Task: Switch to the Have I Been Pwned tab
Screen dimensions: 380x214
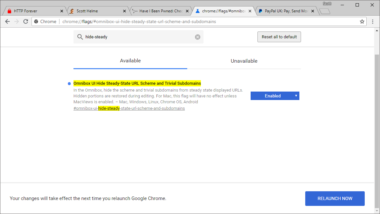Action: pyautogui.click(x=159, y=11)
